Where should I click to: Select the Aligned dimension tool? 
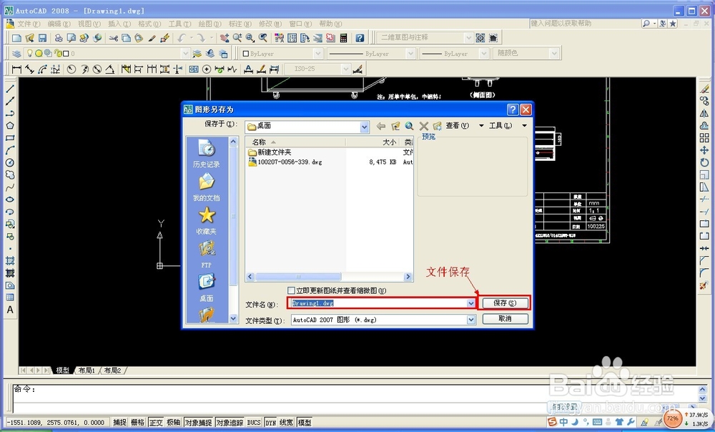[x=29, y=69]
